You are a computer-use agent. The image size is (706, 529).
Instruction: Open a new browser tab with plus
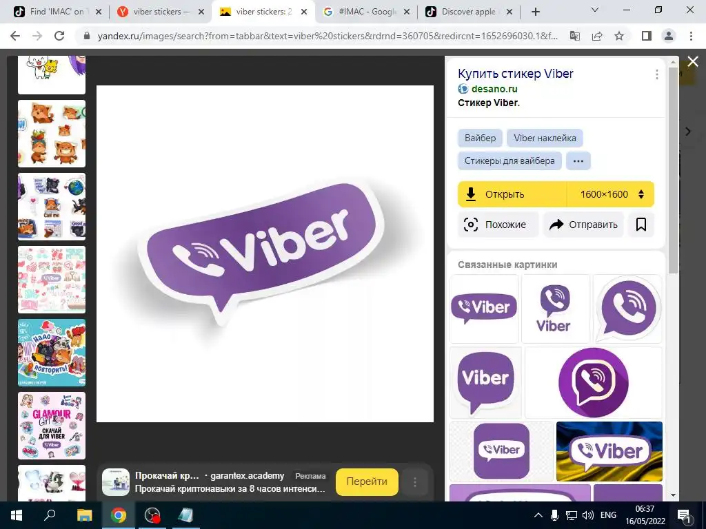point(535,12)
